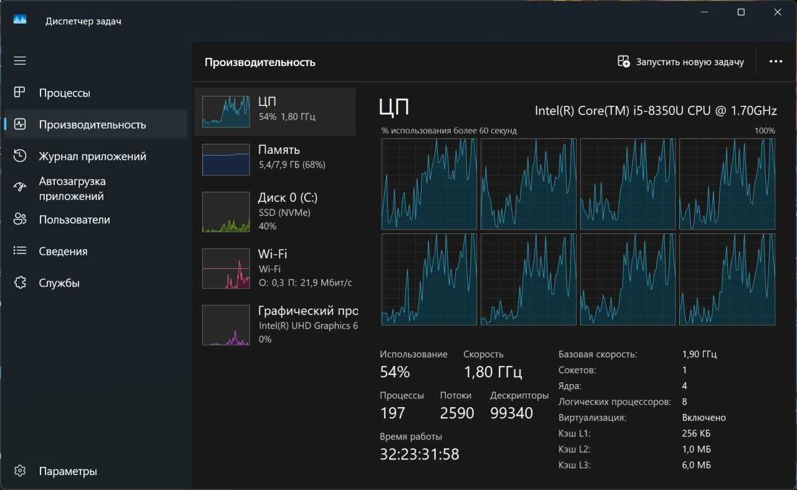Click the Ядра label
This screenshot has width=797, height=490.
(570, 386)
